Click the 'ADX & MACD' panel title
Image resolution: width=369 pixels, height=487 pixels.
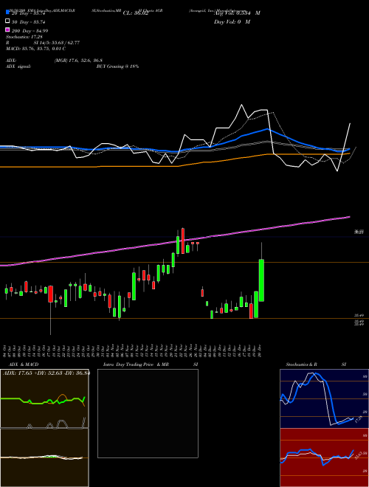pos(24,365)
